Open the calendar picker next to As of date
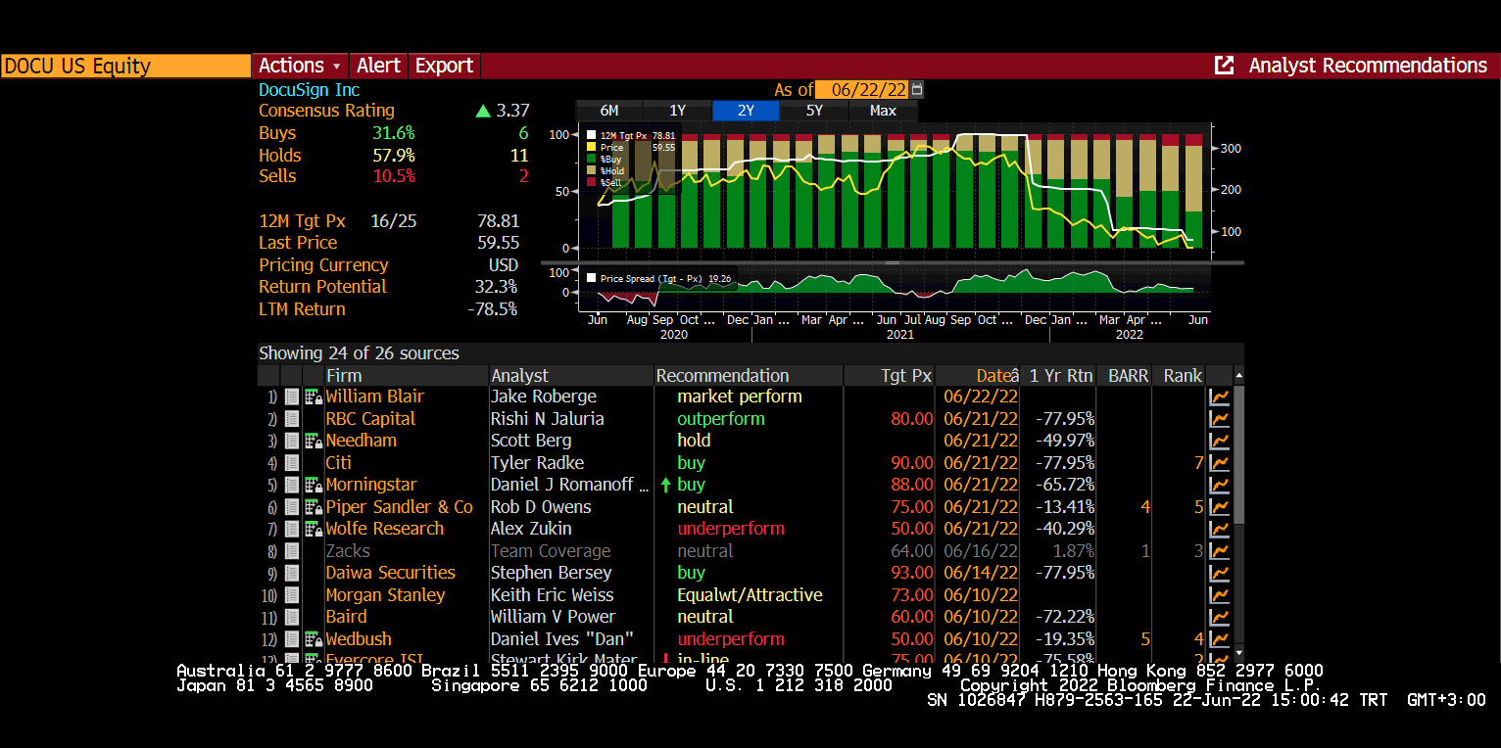The width and height of the screenshot is (1501, 748). click(x=917, y=90)
